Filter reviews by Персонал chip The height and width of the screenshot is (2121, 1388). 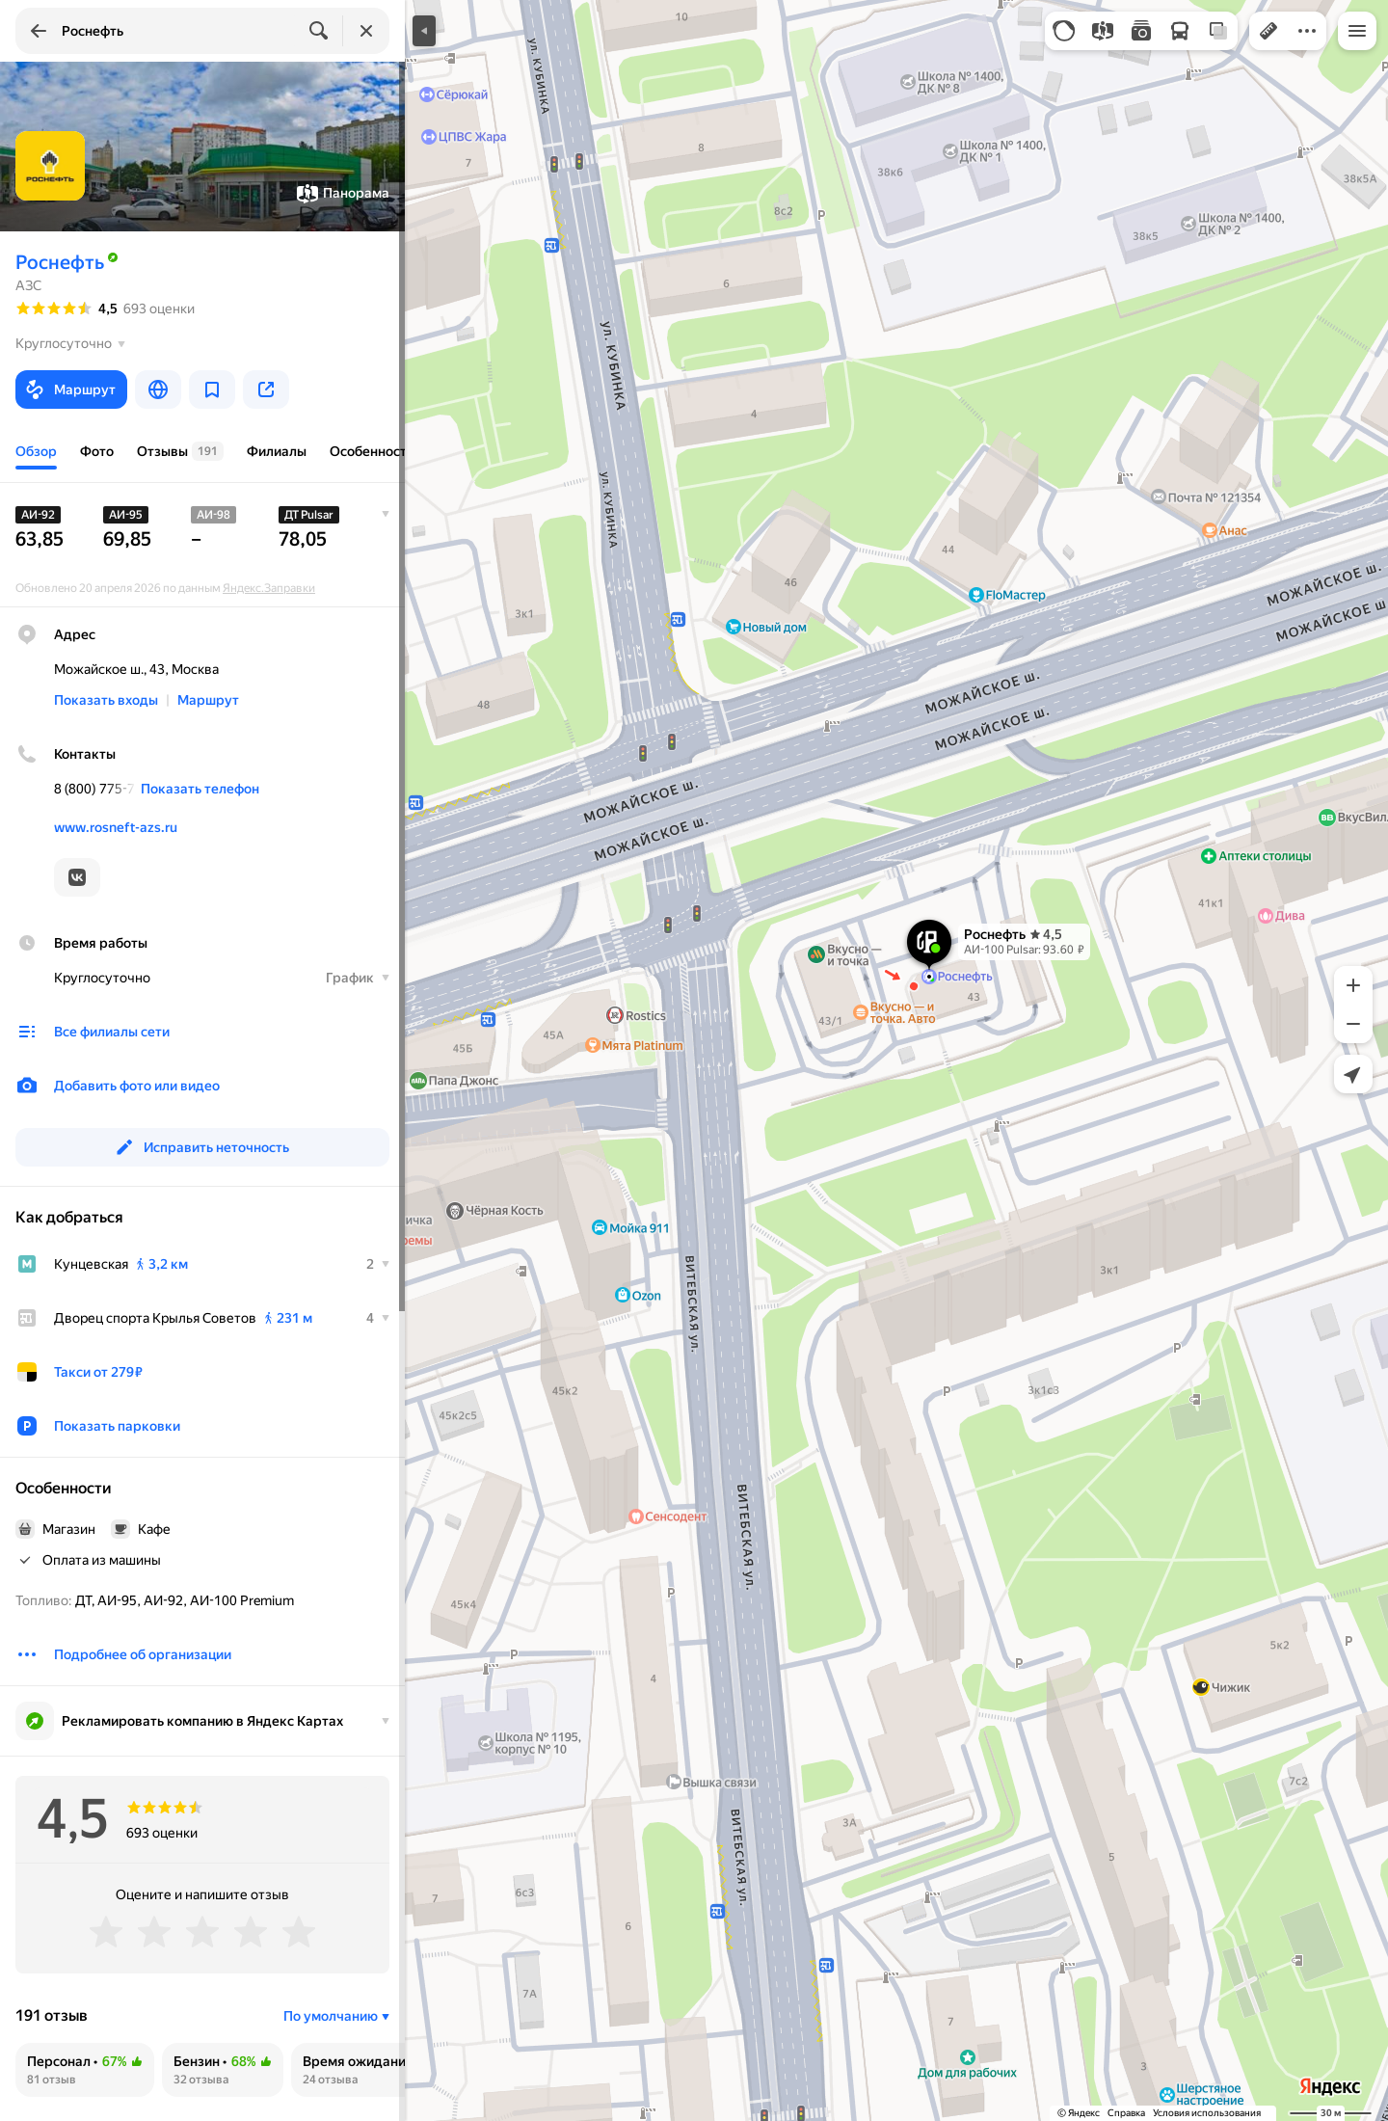click(85, 2069)
